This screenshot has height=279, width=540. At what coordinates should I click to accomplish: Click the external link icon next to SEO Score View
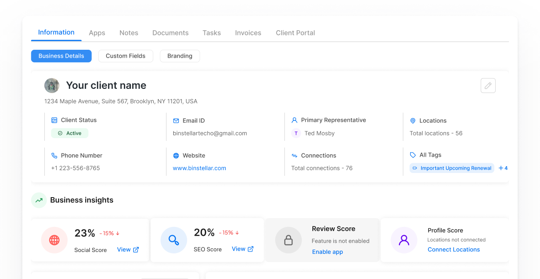[251, 249]
